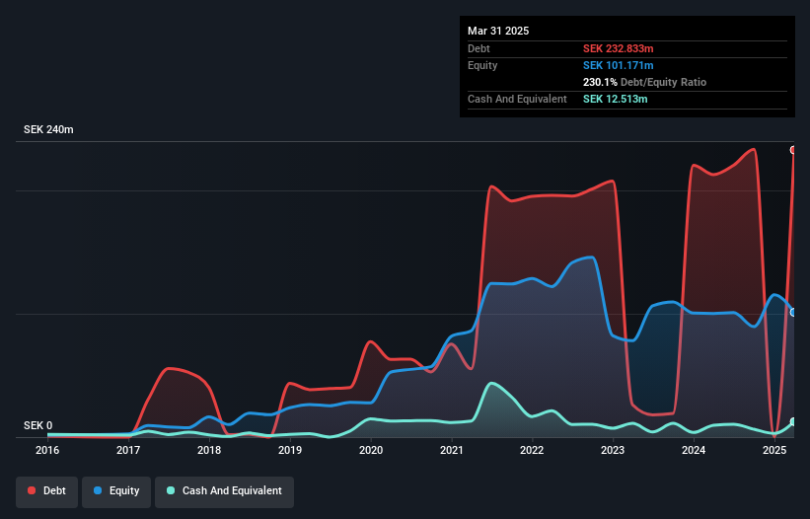Click the 2016 x-axis label
This screenshot has height=519, width=810.
[47, 450]
